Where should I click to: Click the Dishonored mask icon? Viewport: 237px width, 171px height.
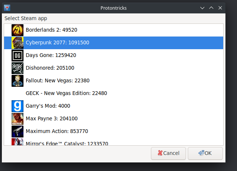(x=18, y=68)
